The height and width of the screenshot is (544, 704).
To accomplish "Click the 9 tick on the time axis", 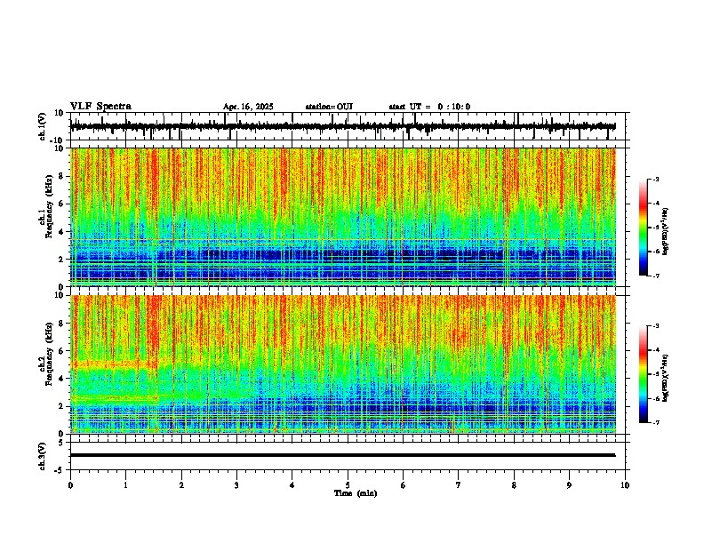I will pyautogui.click(x=569, y=485).
